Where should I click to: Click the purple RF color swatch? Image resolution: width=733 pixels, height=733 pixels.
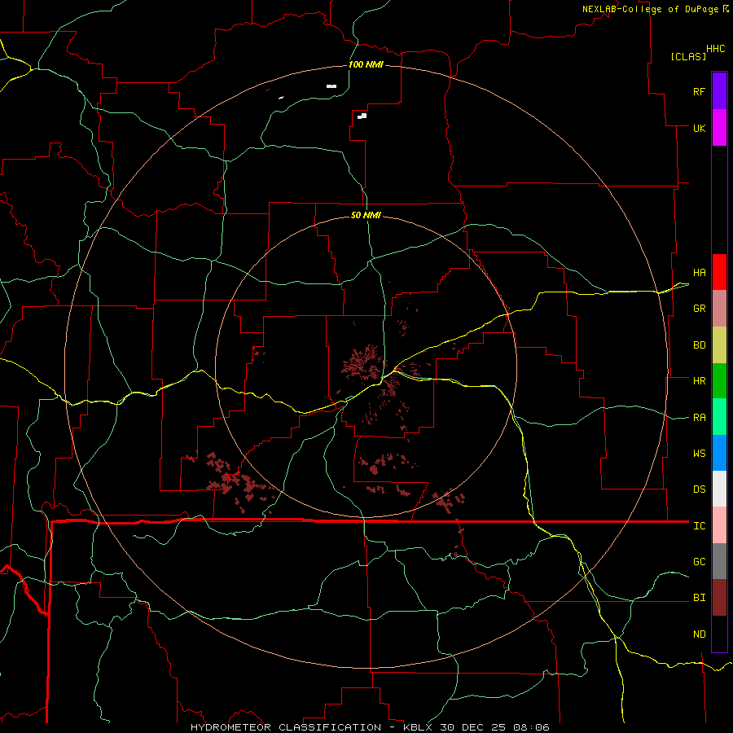[719, 91]
